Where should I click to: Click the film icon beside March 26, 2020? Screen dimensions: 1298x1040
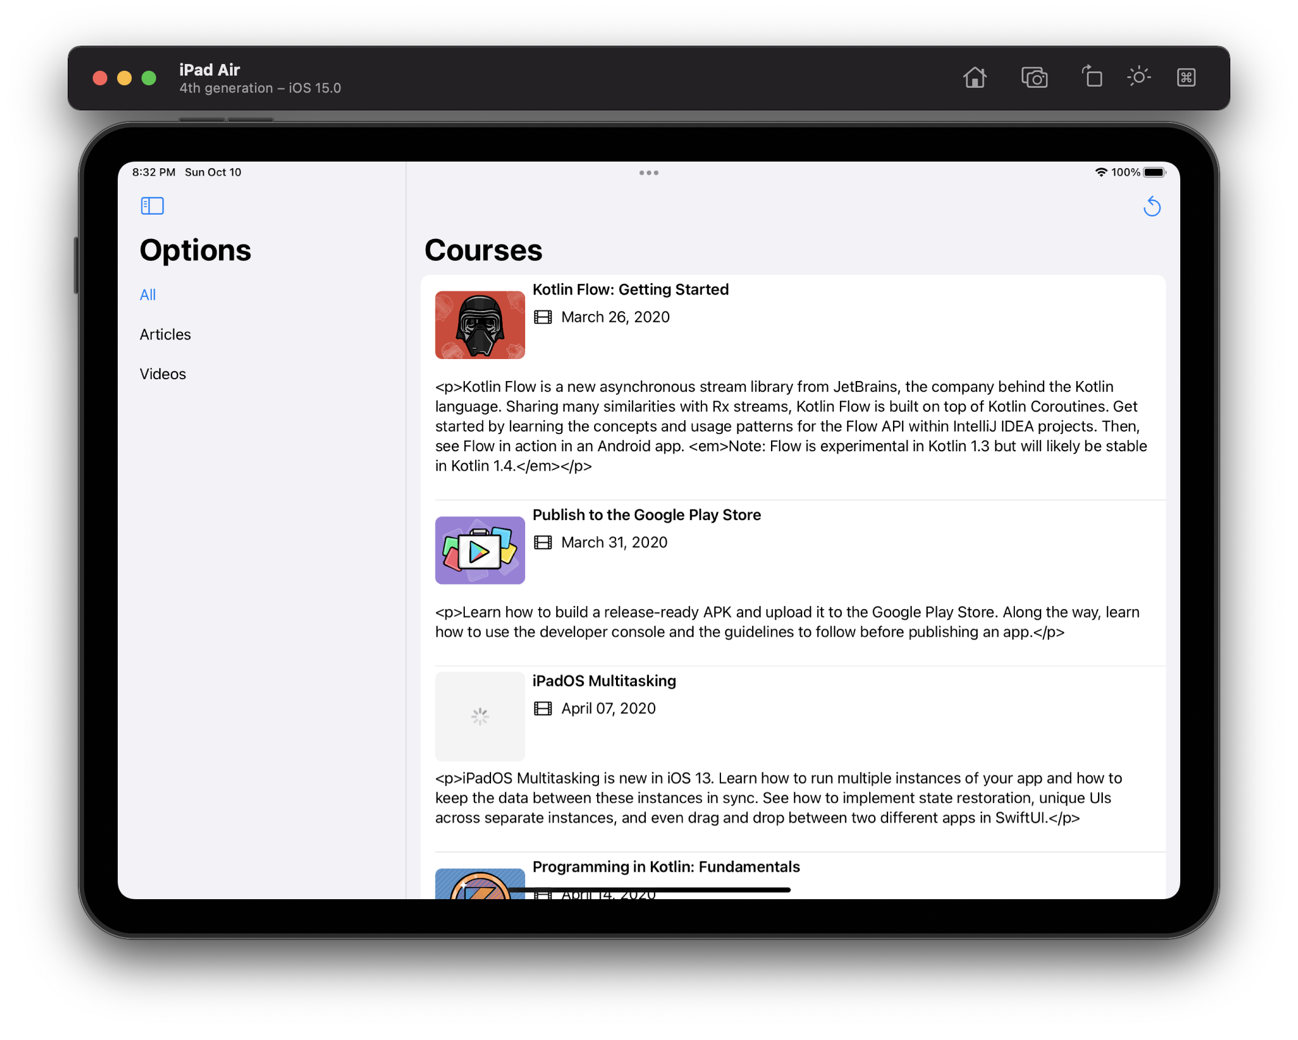coord(542,317)
